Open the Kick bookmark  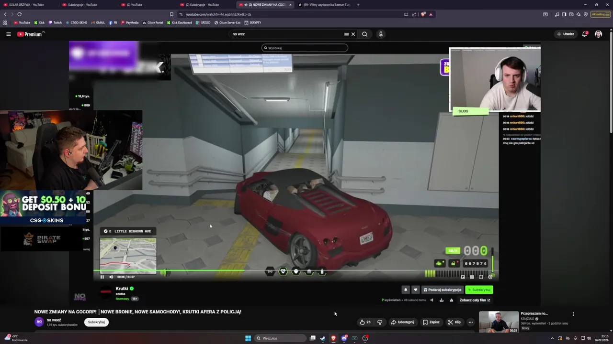coord(39,22)
